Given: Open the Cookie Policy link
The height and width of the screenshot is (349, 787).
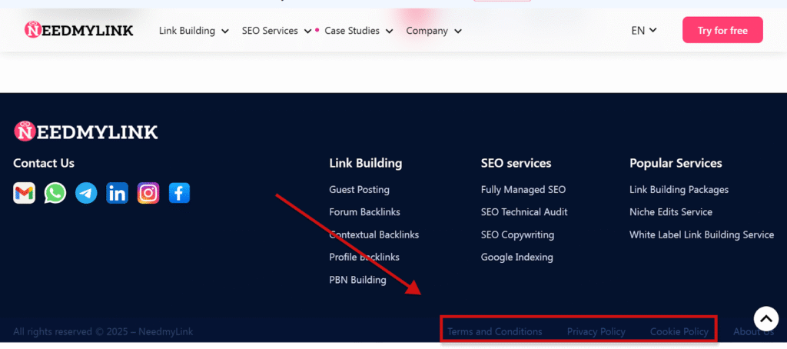Looking at the screenshot, I should (679, 331).
